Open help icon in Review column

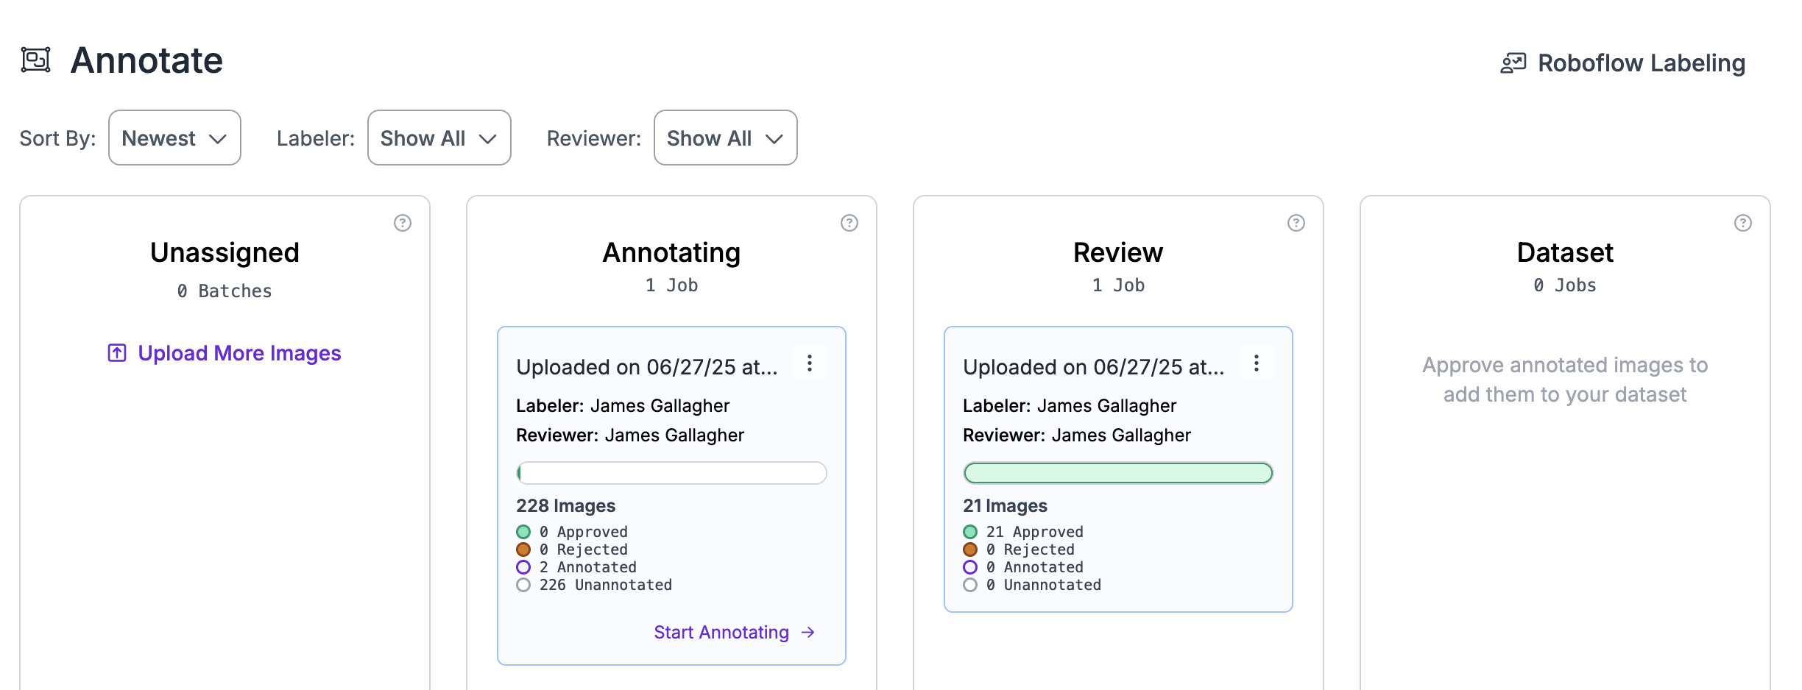click(x=1296, y=223)
